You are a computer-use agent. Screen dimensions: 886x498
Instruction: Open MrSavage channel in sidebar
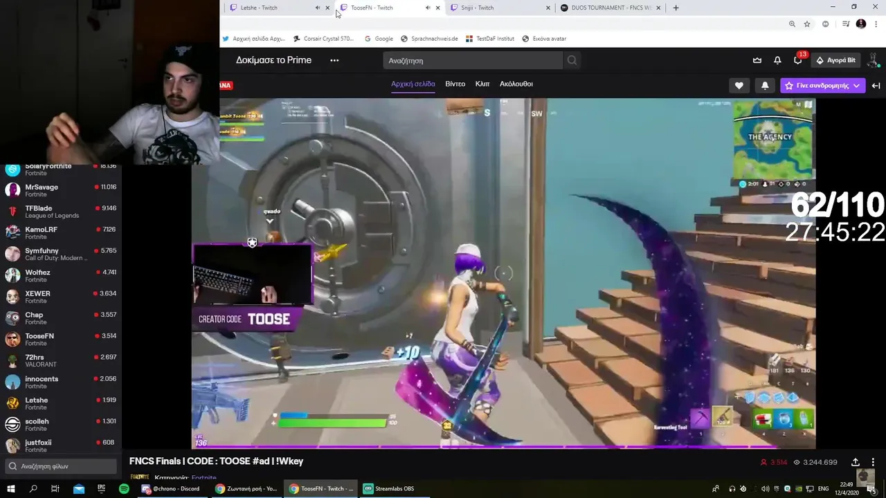pos(61,190)
